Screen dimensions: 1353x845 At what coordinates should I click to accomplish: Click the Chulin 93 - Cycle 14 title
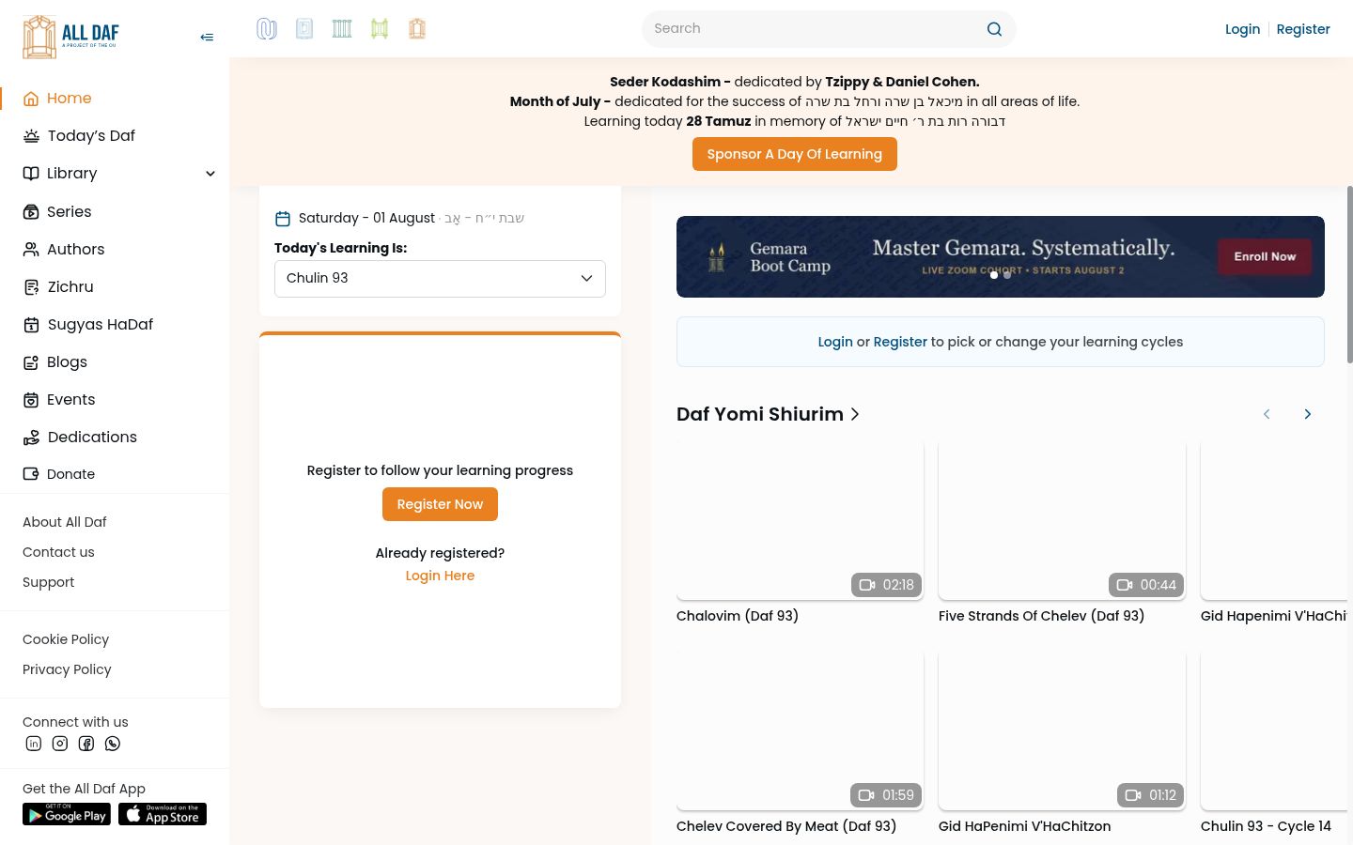[x=1266, y=826]
